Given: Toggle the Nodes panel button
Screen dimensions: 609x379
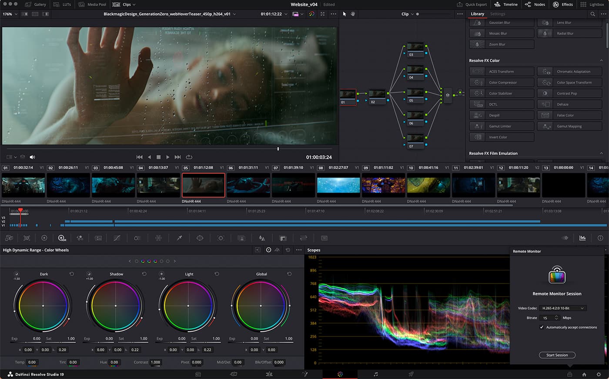Looking at the screenshot, I should point(535,4).
